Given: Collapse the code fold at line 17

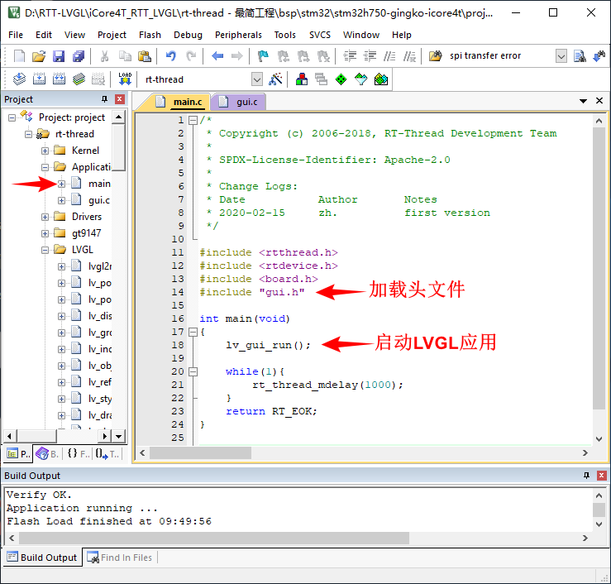Looking at the screenshot, I should pyautogui.click(x=193, y=332).
